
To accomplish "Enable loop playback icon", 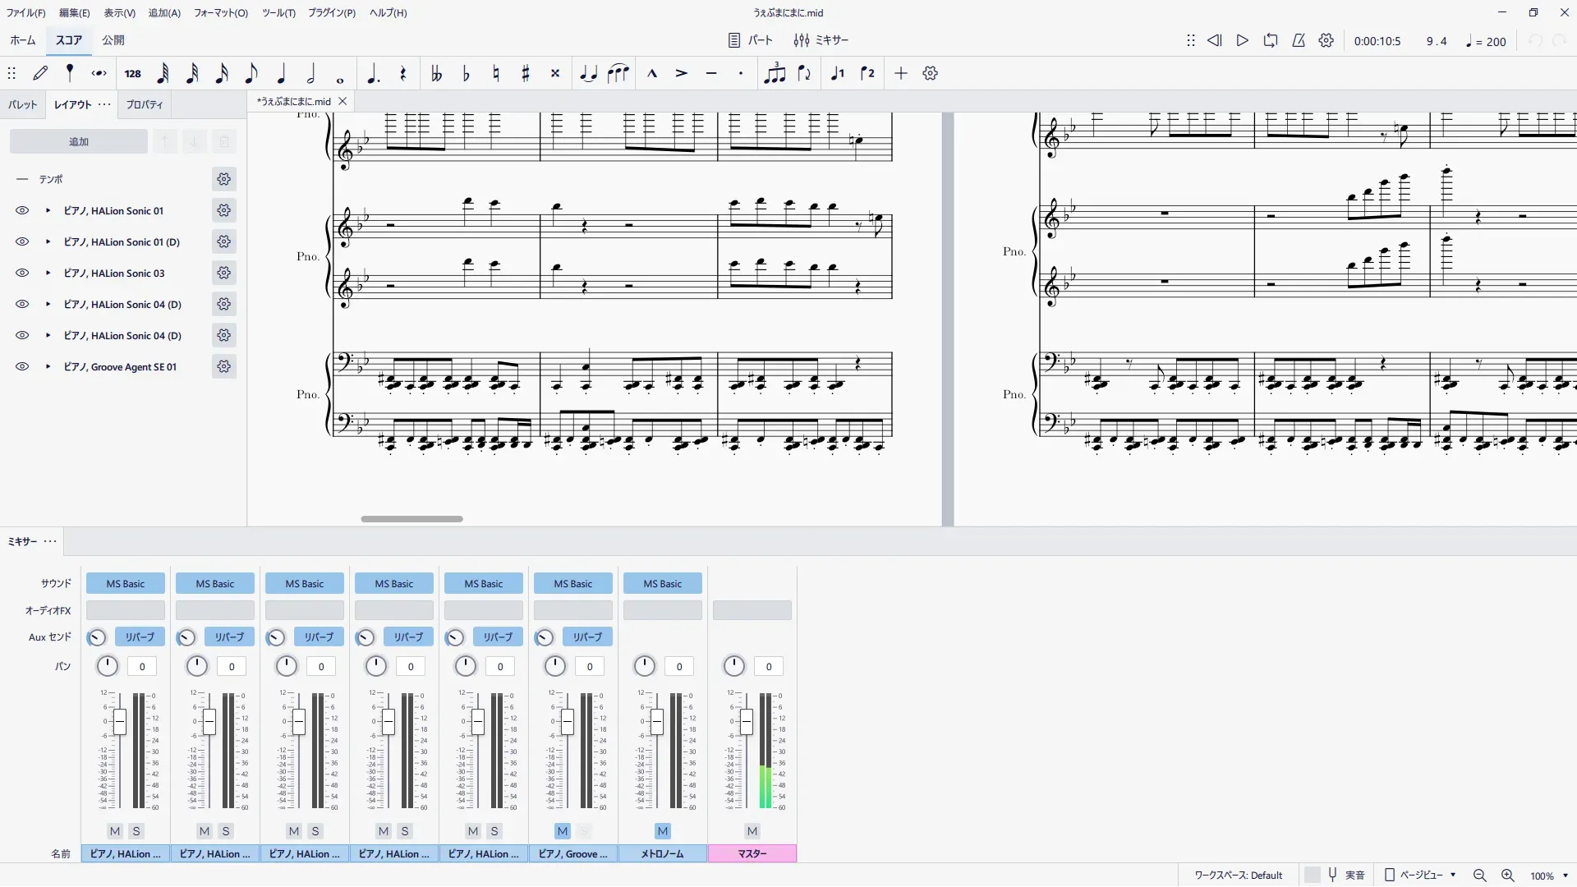I will tap(1271, 40).
